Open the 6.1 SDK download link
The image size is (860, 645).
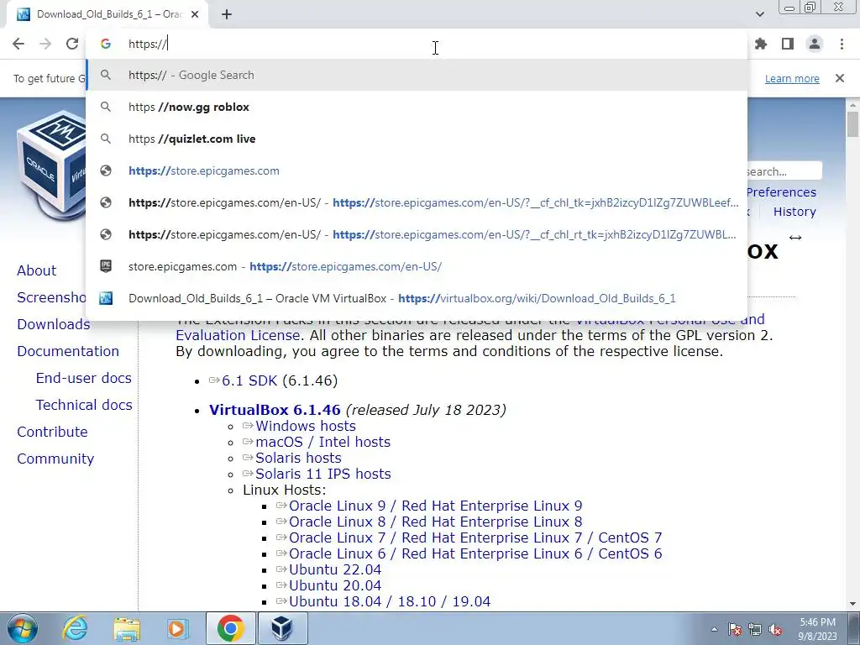pos(249,380)
